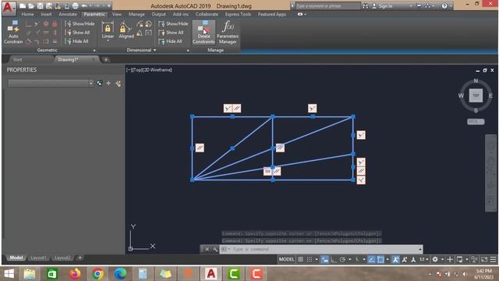This screenshot has width=499, height=281.
Task: Toggle polar tracking in status bar
Action: pos(342,259)
